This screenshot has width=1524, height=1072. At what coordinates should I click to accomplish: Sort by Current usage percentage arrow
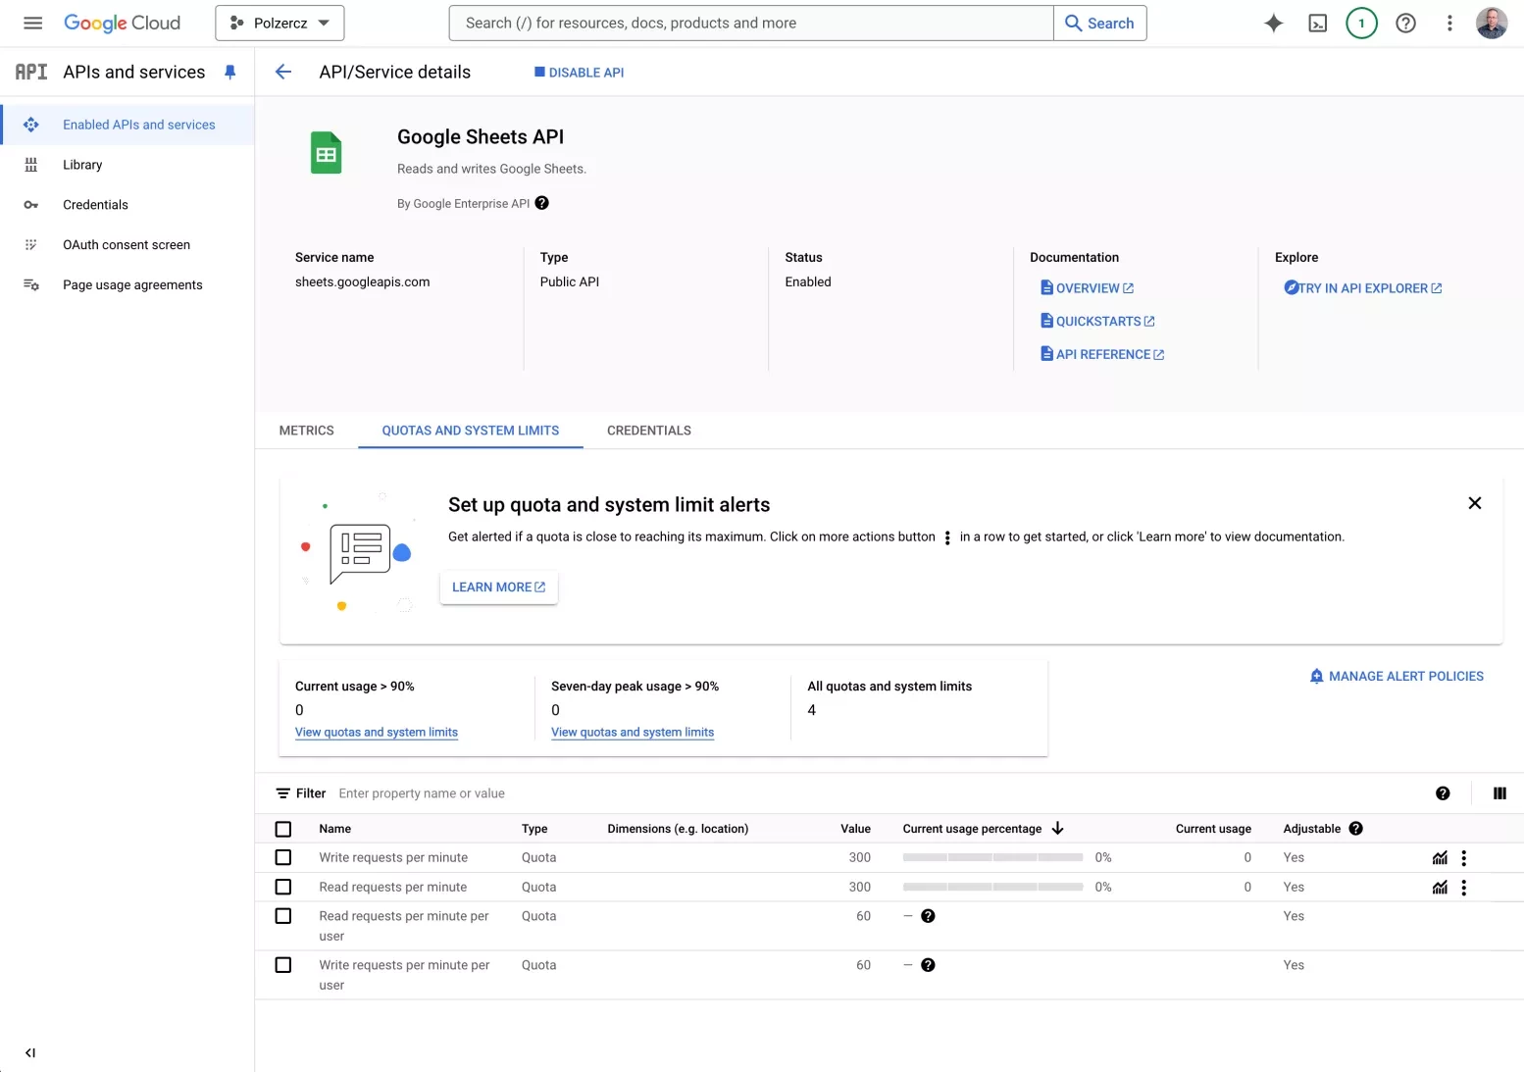tap(1057, 829)
